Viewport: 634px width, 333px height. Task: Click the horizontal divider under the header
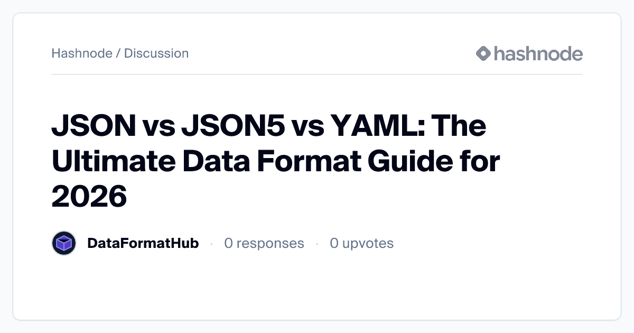point(317,75)
